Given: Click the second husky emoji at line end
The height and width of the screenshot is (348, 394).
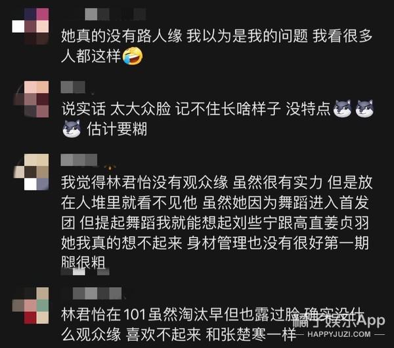Looking at the screenshot, I should [364, 109].
